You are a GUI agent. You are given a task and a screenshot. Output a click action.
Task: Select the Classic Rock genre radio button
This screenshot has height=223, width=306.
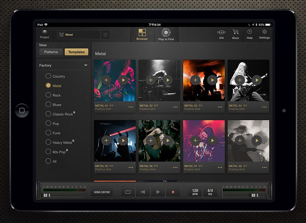tap(48, 114)
